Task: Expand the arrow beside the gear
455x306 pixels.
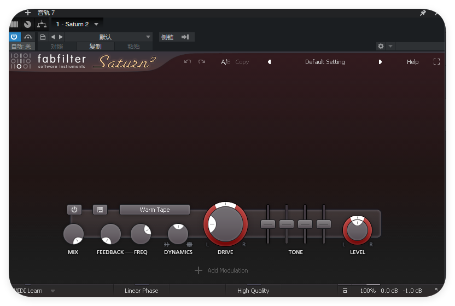Action: click(390, 46)
